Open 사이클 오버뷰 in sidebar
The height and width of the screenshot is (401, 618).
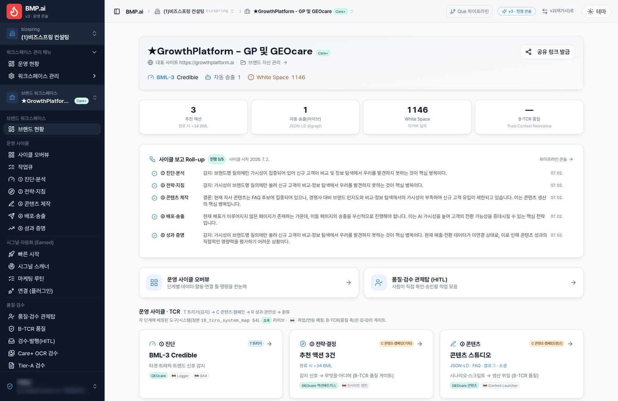[52, 155]
